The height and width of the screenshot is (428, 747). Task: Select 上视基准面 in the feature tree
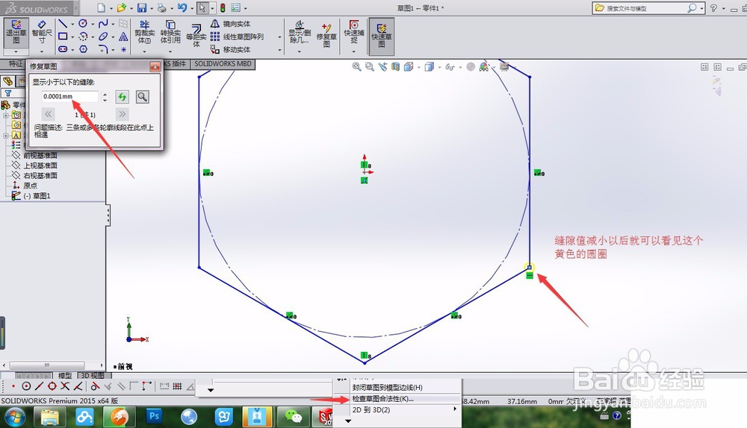[x=40, y=166]
